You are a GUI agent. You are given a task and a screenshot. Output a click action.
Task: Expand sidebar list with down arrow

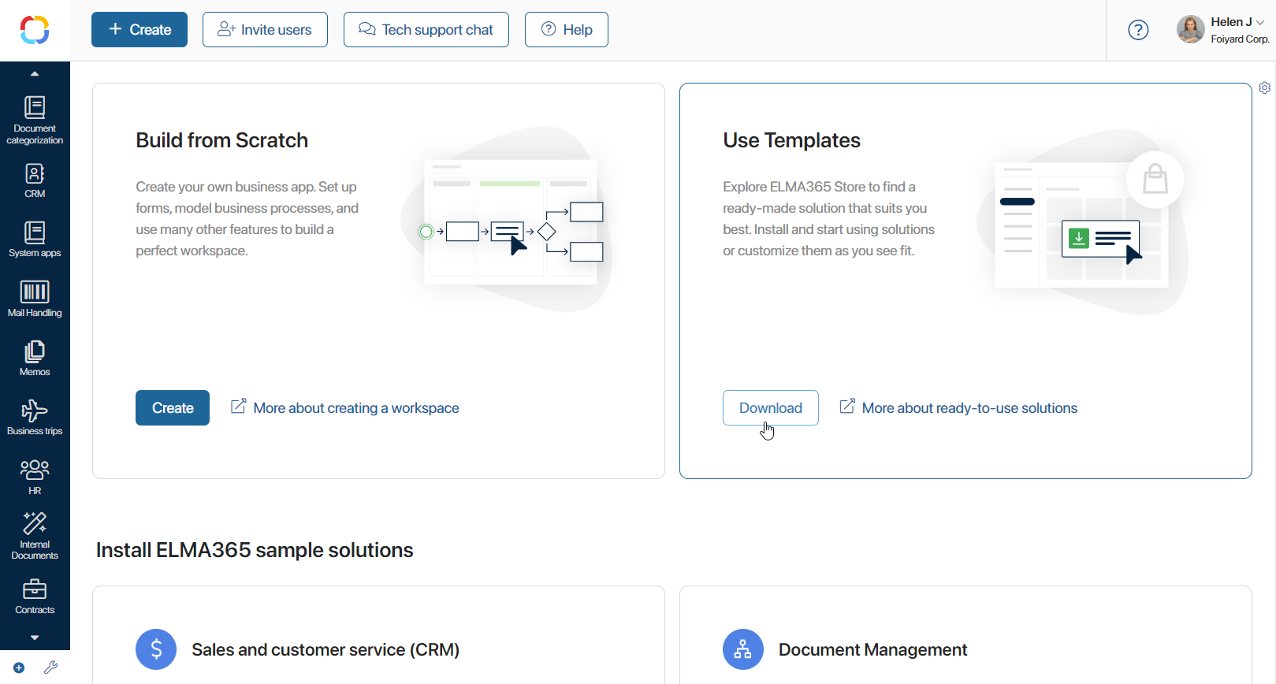point(35,638)
